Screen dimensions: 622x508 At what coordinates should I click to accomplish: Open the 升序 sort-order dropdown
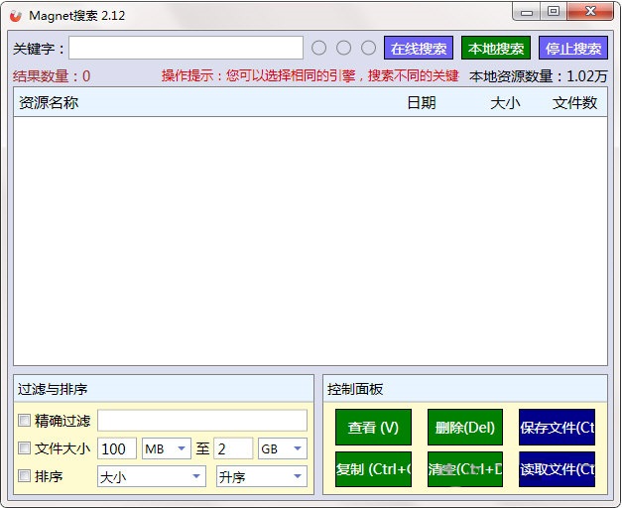click(262, 476)
